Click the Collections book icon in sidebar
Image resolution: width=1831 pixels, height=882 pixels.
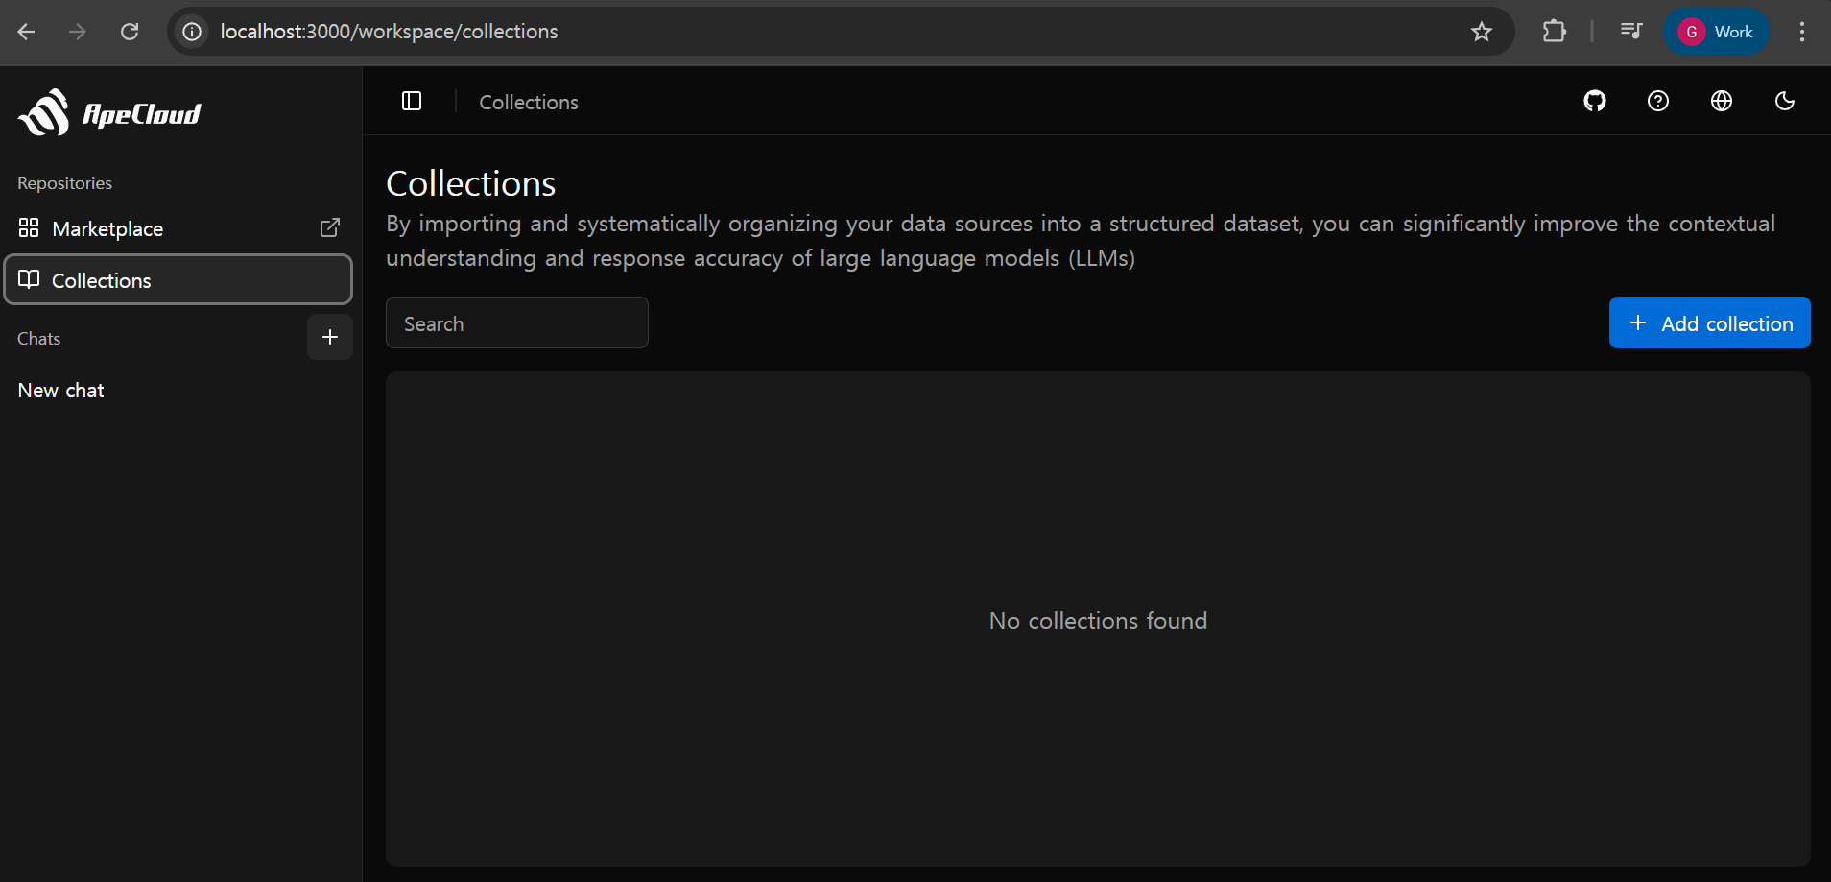(29, 279)
